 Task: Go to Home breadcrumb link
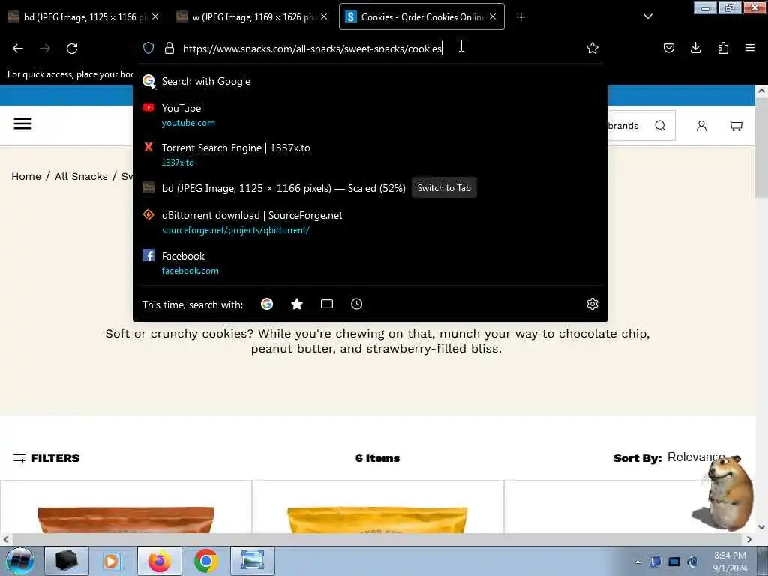pyautogui.click(x=26, y=176)
